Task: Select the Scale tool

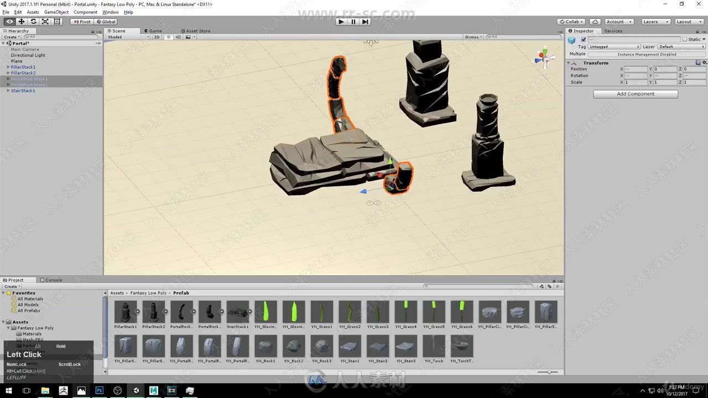Action: point(45,22)
